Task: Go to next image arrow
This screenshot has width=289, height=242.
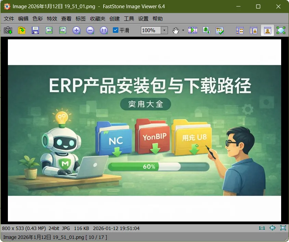Action: pyautogui.click(x=63, y=30)
